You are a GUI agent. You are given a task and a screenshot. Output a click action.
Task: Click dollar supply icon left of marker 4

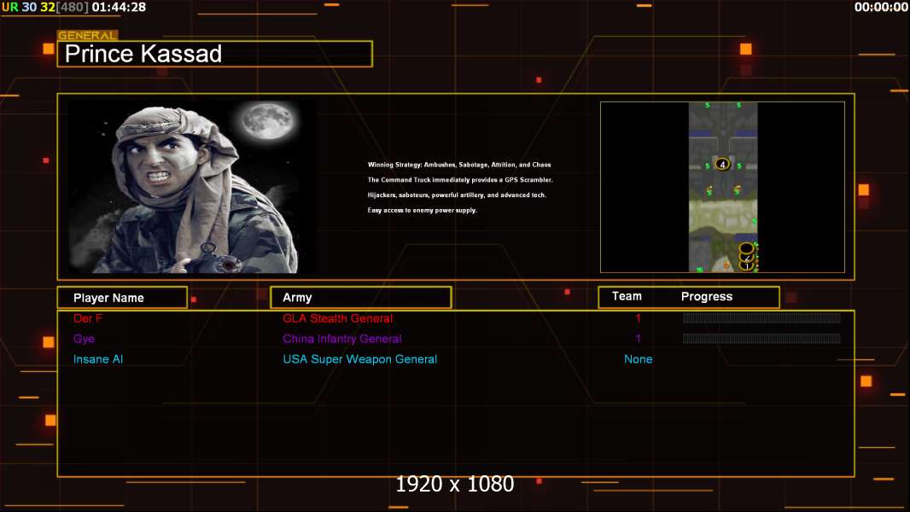point(707,166)
